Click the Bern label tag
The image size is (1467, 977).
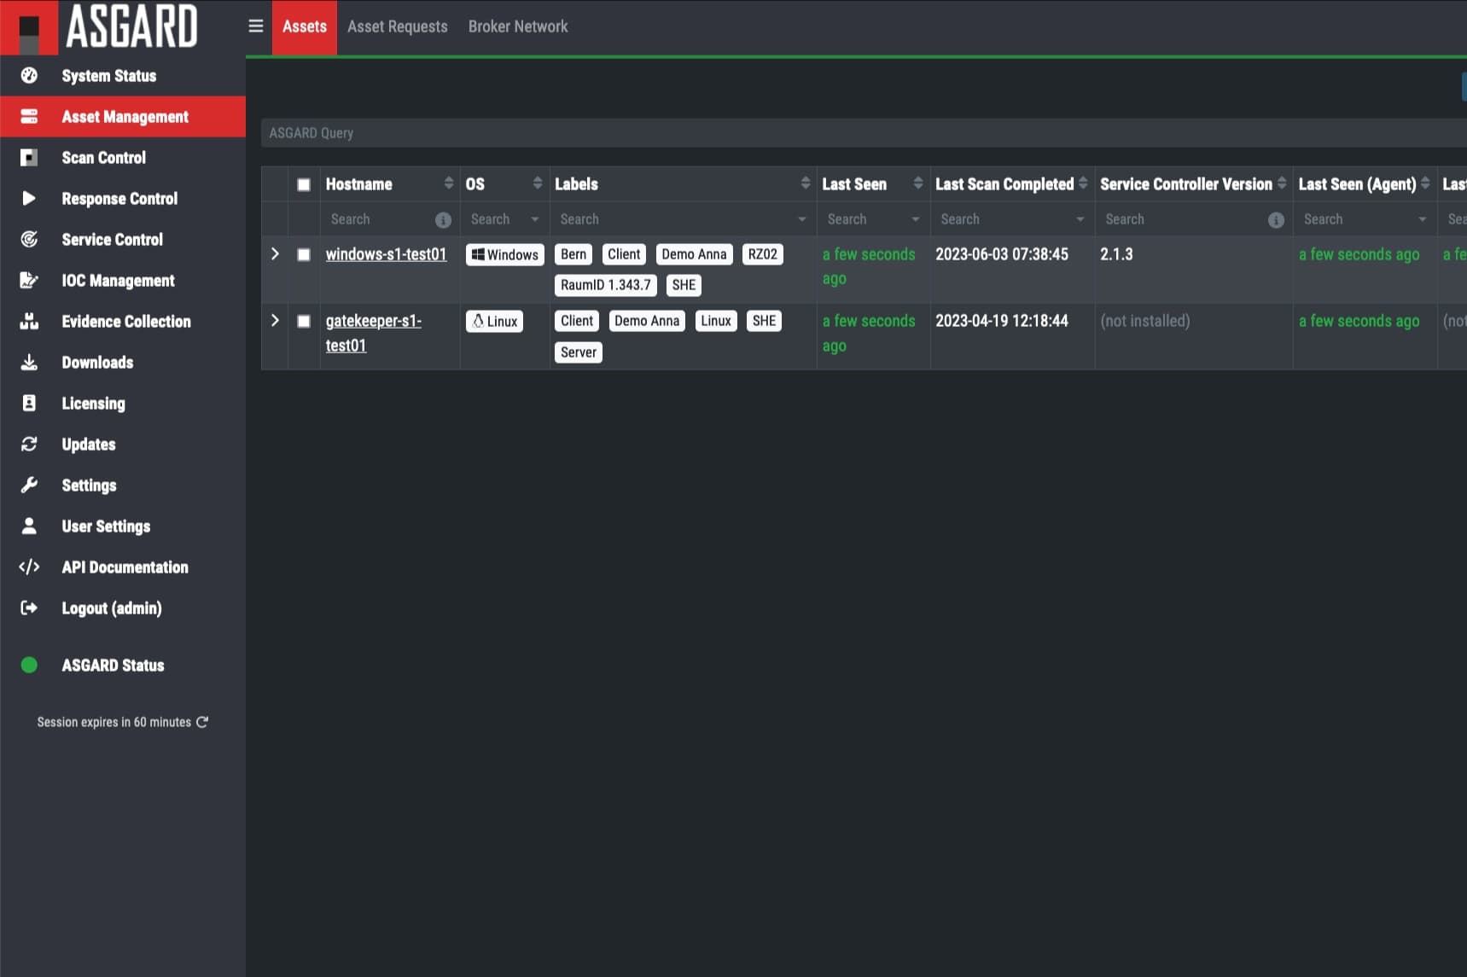573,254
